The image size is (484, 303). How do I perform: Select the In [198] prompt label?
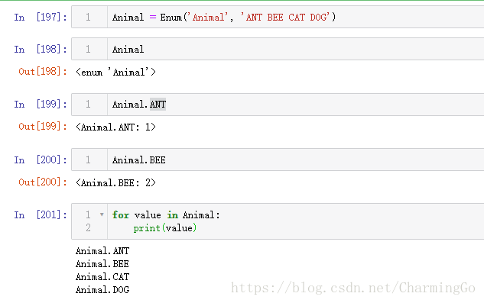pos(41,49)
